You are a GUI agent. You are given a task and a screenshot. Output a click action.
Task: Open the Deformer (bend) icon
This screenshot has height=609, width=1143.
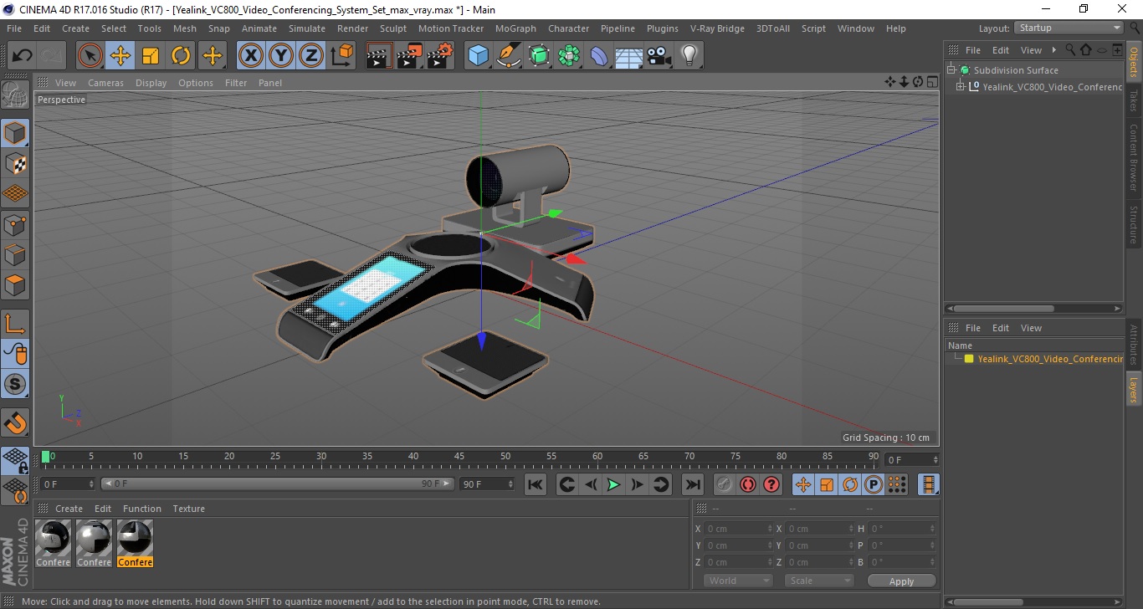(600, 56)
